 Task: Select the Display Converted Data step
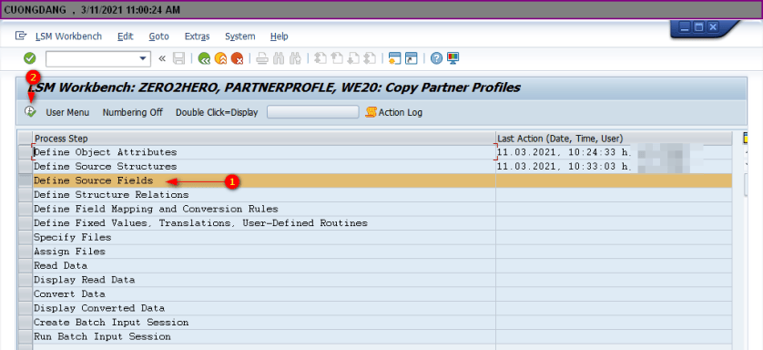point(264,308)
